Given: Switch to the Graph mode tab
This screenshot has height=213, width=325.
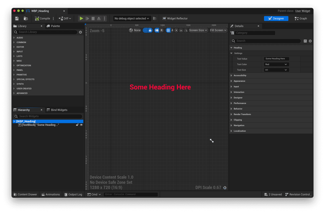Looking at the screenshot, I should coord(301,18).
